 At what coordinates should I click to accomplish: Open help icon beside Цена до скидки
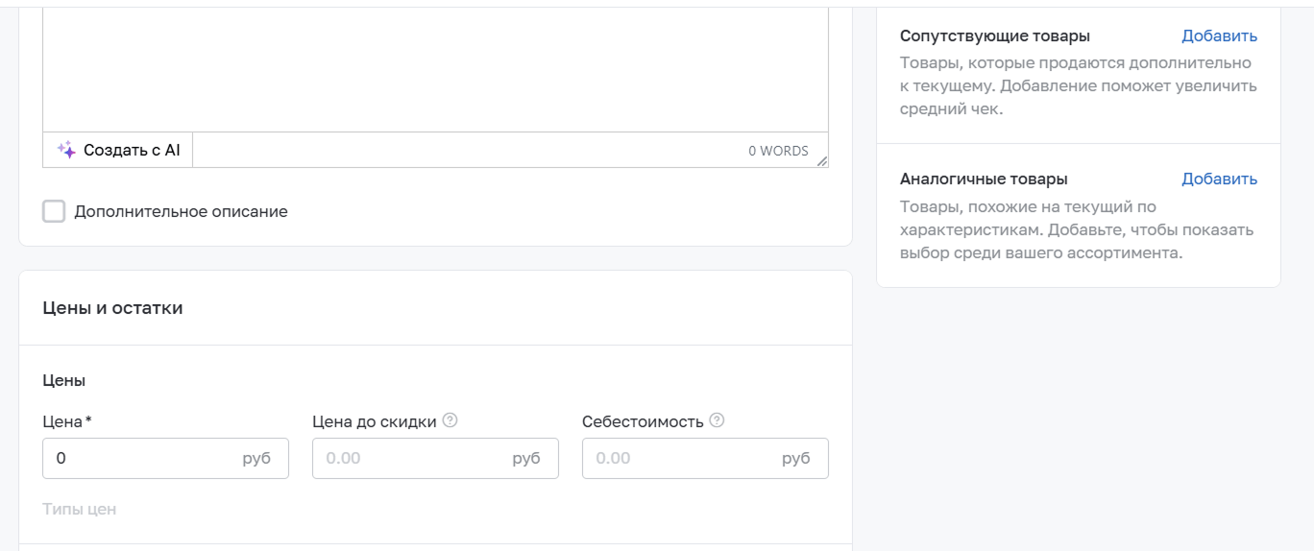click(450, 420)
